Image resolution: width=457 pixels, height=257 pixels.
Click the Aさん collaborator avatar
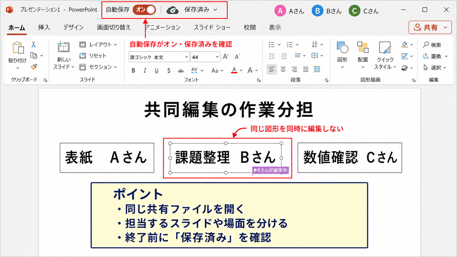pos(280,11)
